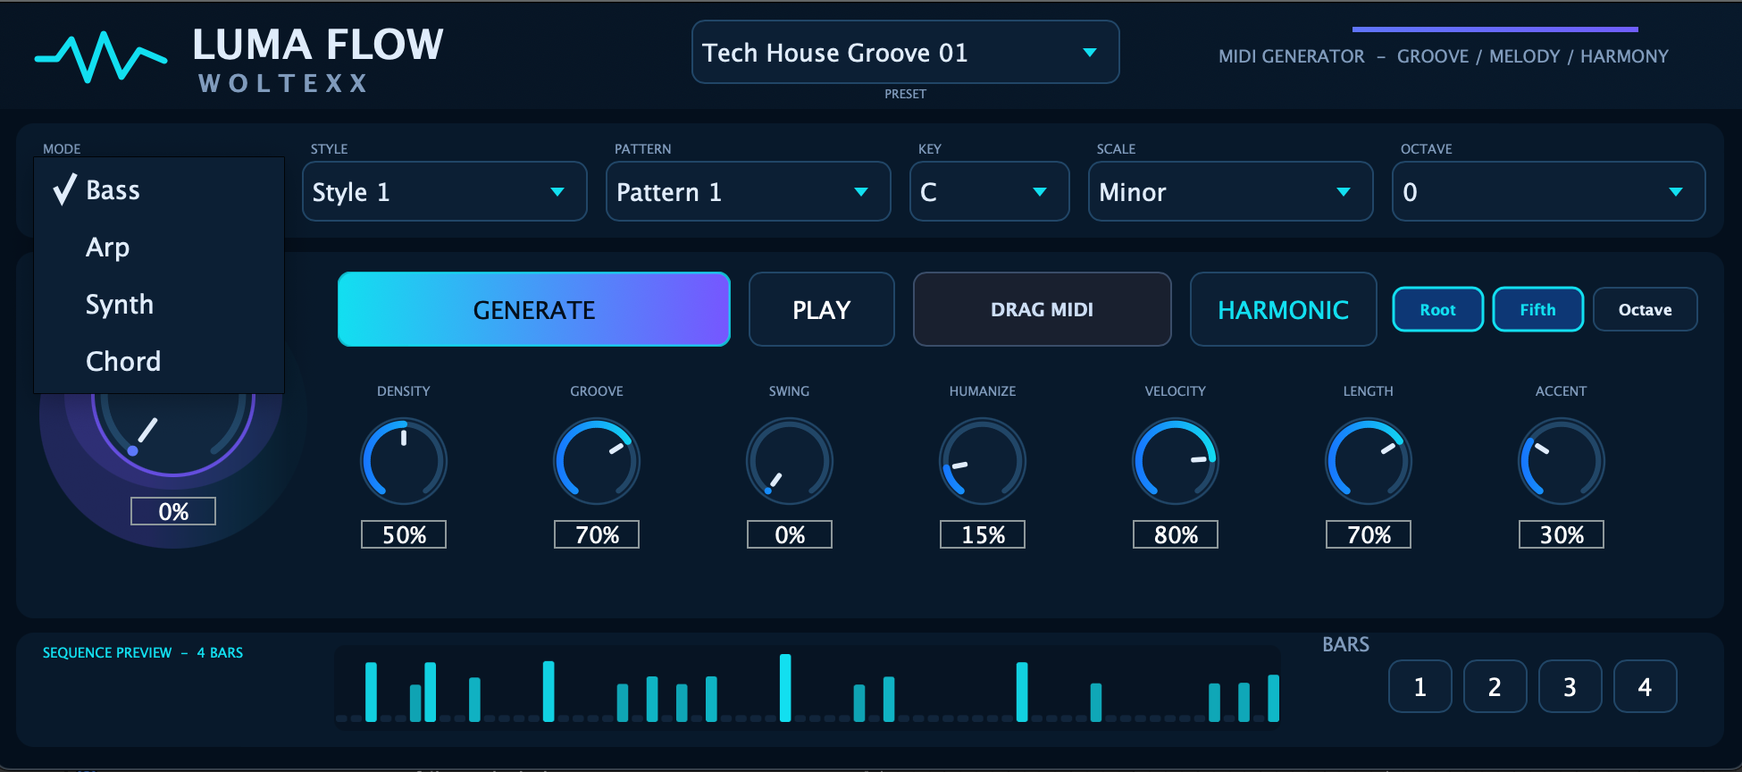Click the Velocity knob

(x=1176, y=462)
